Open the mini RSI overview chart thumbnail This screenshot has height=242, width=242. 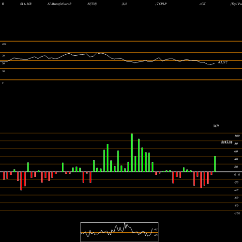[x=120, y=232]
